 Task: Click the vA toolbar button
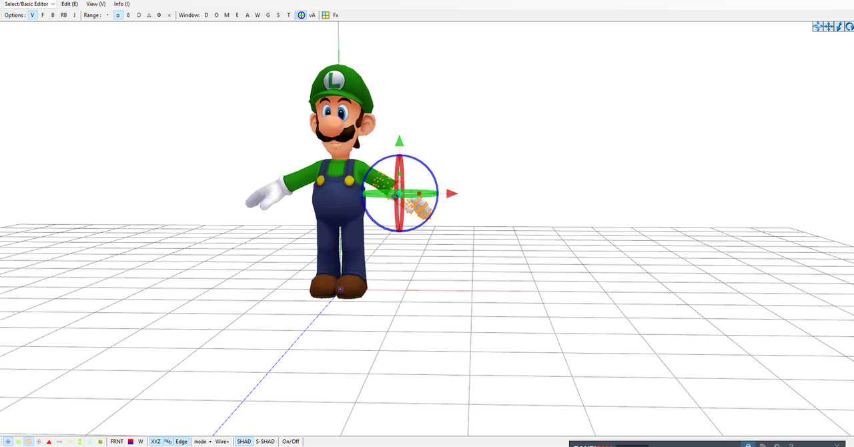[312, 15]
